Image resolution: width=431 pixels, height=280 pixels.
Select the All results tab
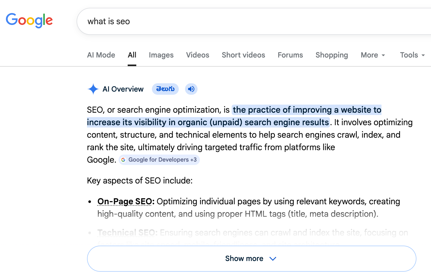coord(132,55)
